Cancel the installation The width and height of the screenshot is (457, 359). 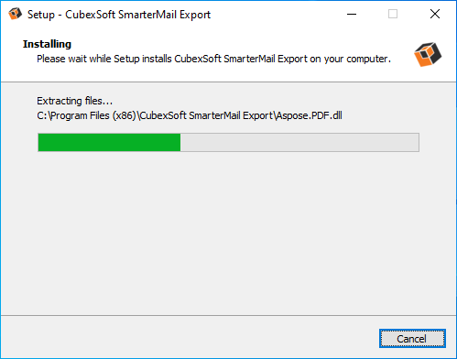tap(412, 338)
